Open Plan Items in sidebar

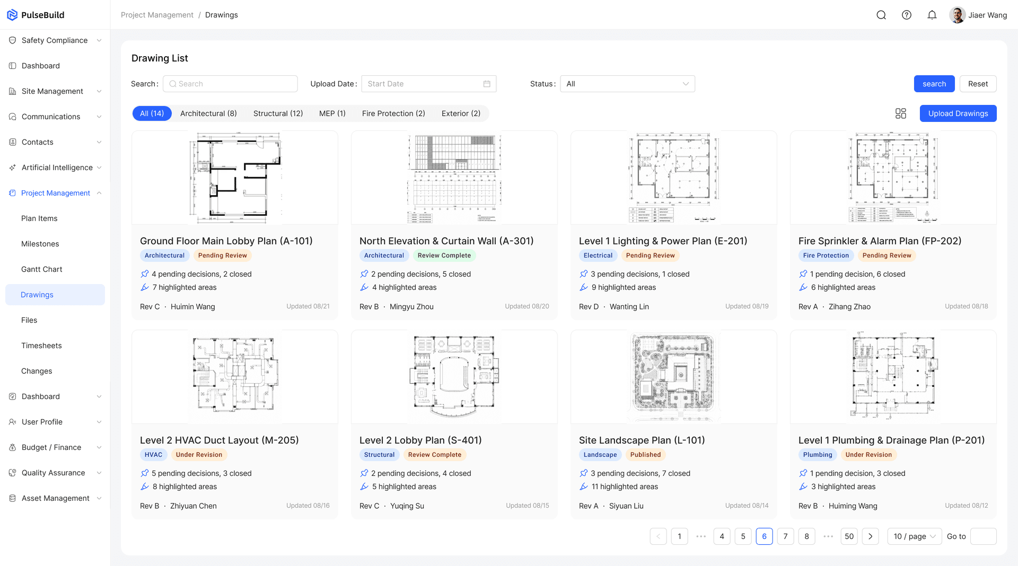point(39,218)
